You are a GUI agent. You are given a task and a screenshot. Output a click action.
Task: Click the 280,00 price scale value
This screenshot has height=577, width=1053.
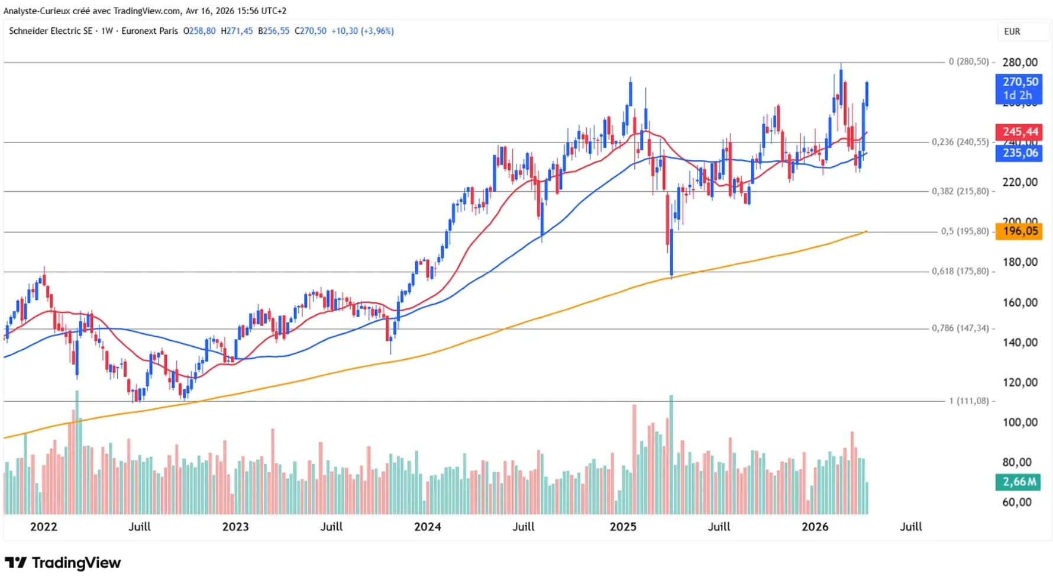coord(1020,62)
